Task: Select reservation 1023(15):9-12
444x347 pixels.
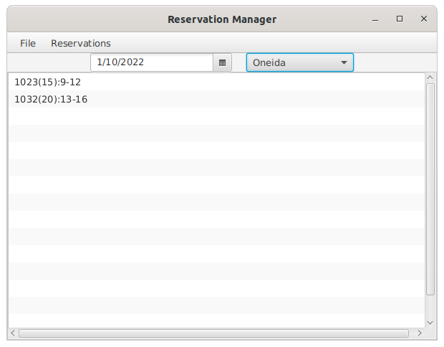Action: 216,82
